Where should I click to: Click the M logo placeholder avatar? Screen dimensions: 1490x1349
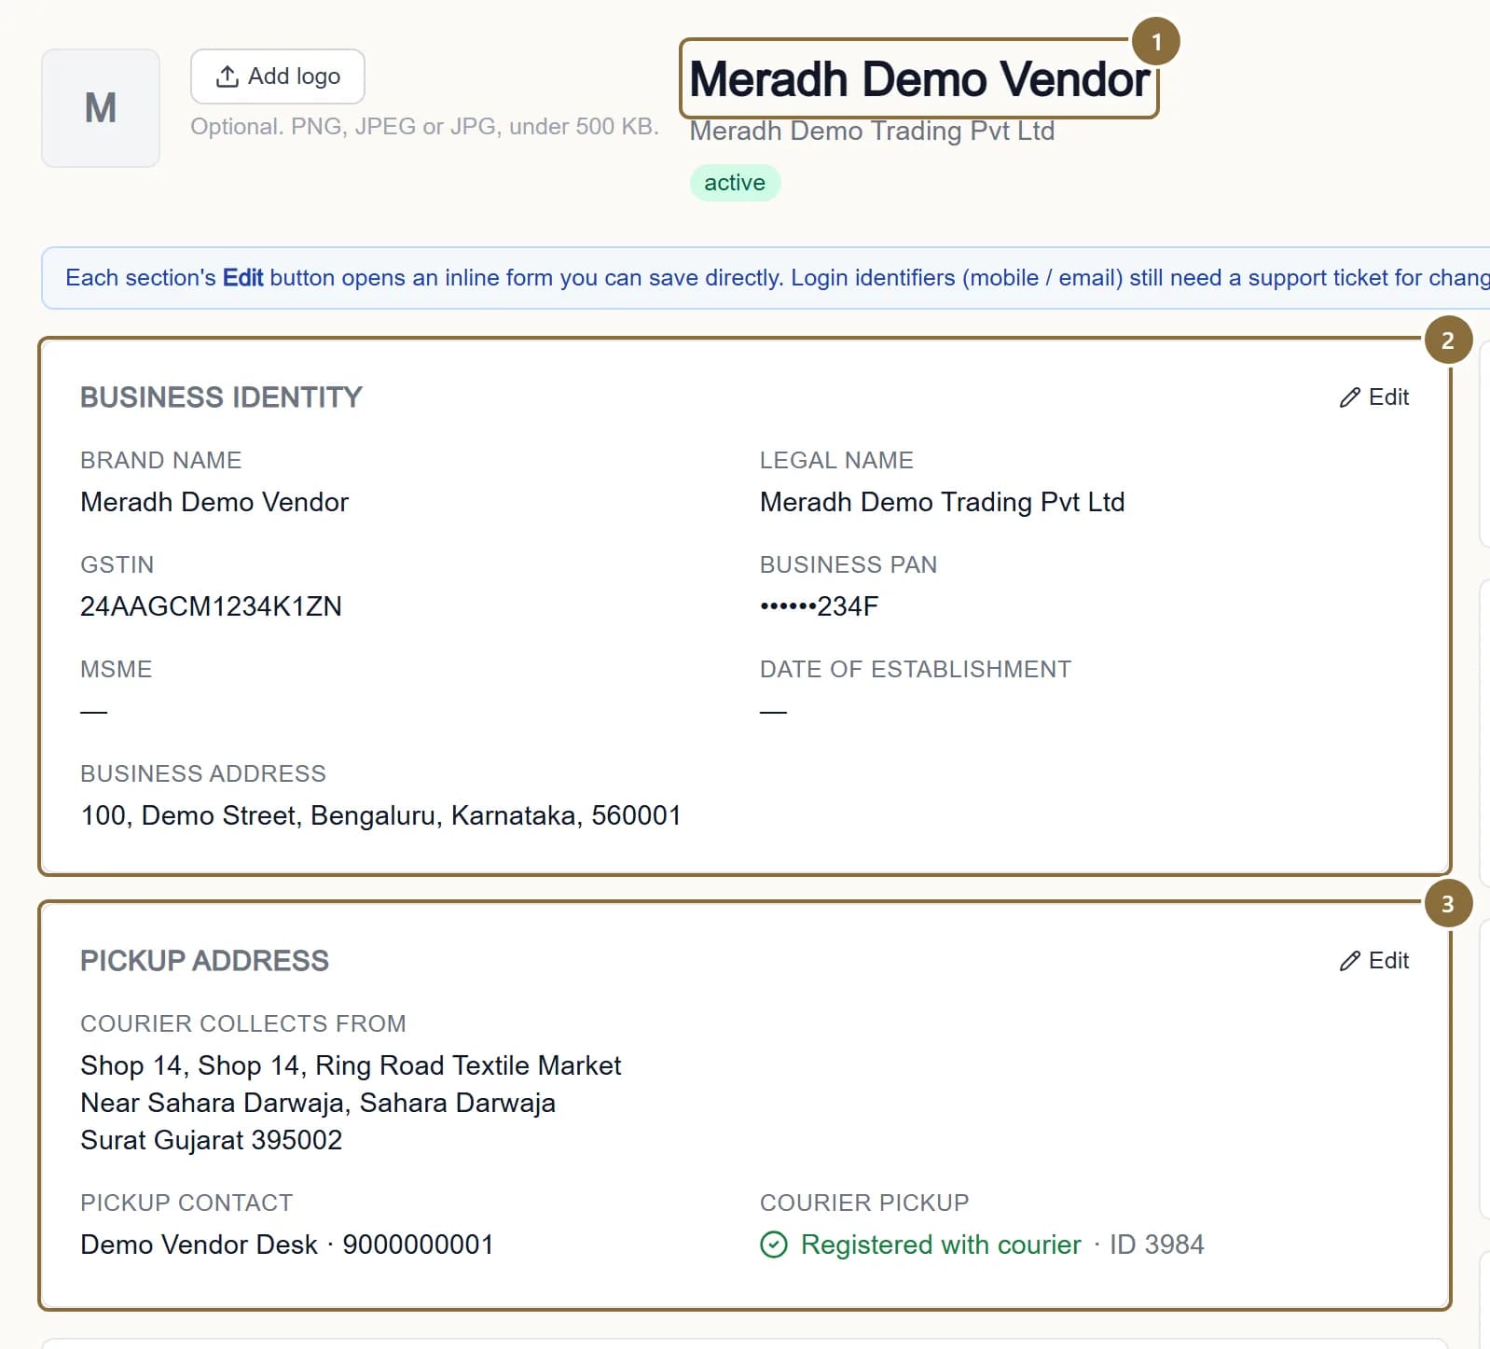[101, 108]
